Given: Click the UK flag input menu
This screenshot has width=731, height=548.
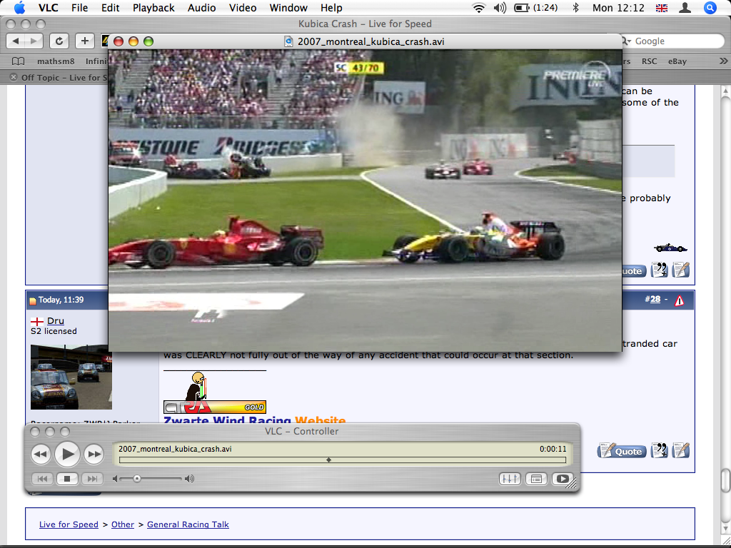Looking at the screenshot, I should [662, 8].
